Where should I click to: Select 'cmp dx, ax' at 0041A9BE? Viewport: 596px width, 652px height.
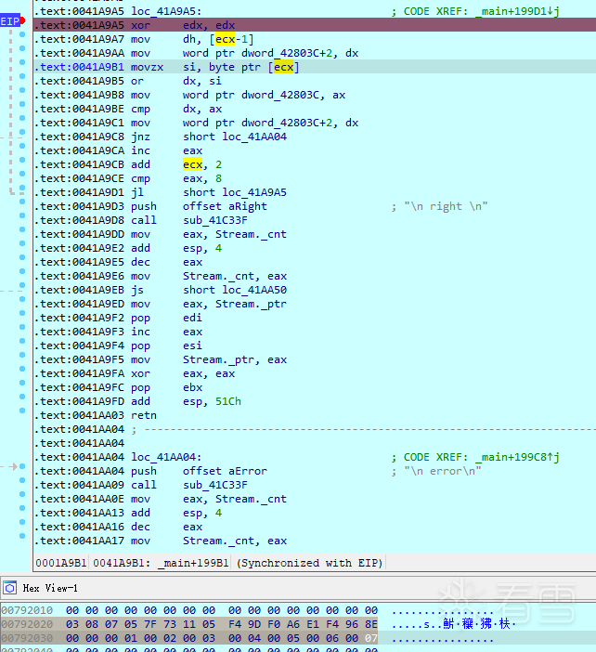click(x=176, y=109)
